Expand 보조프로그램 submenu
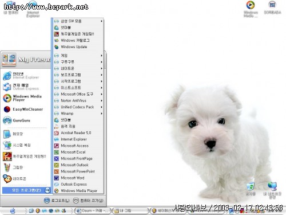Screen dimensions: 286x215 [78, 75]
